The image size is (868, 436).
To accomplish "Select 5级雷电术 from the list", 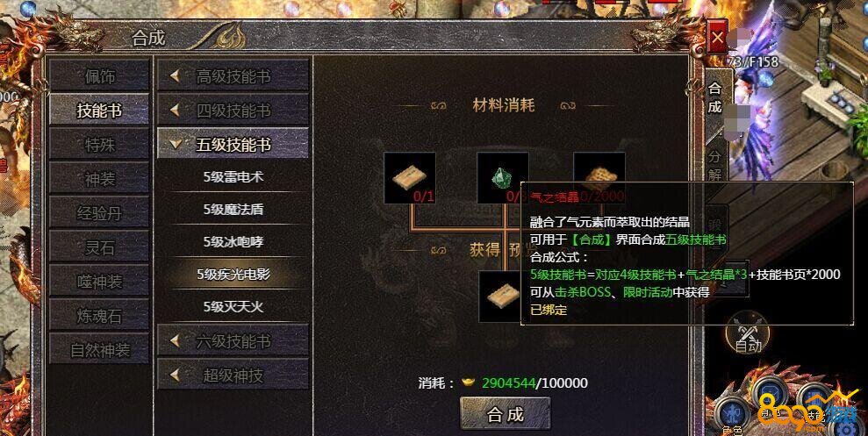I will [233, 177].
